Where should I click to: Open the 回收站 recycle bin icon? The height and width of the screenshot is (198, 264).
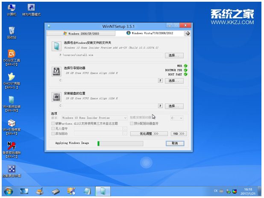[x=12, y=33]
